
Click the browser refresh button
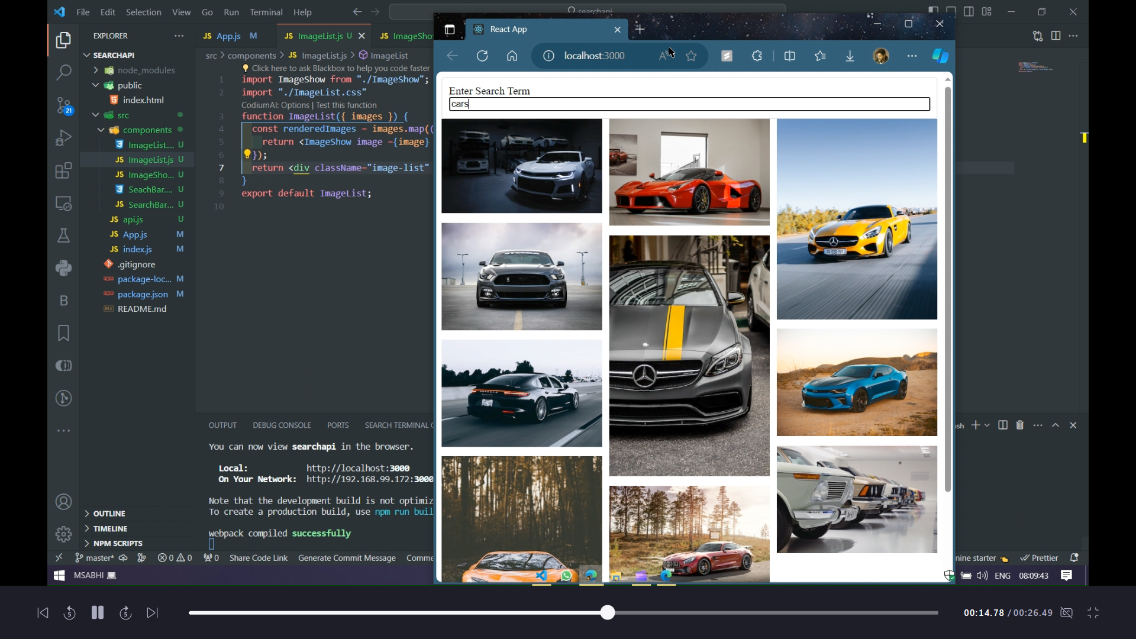[x=482, y=56]
